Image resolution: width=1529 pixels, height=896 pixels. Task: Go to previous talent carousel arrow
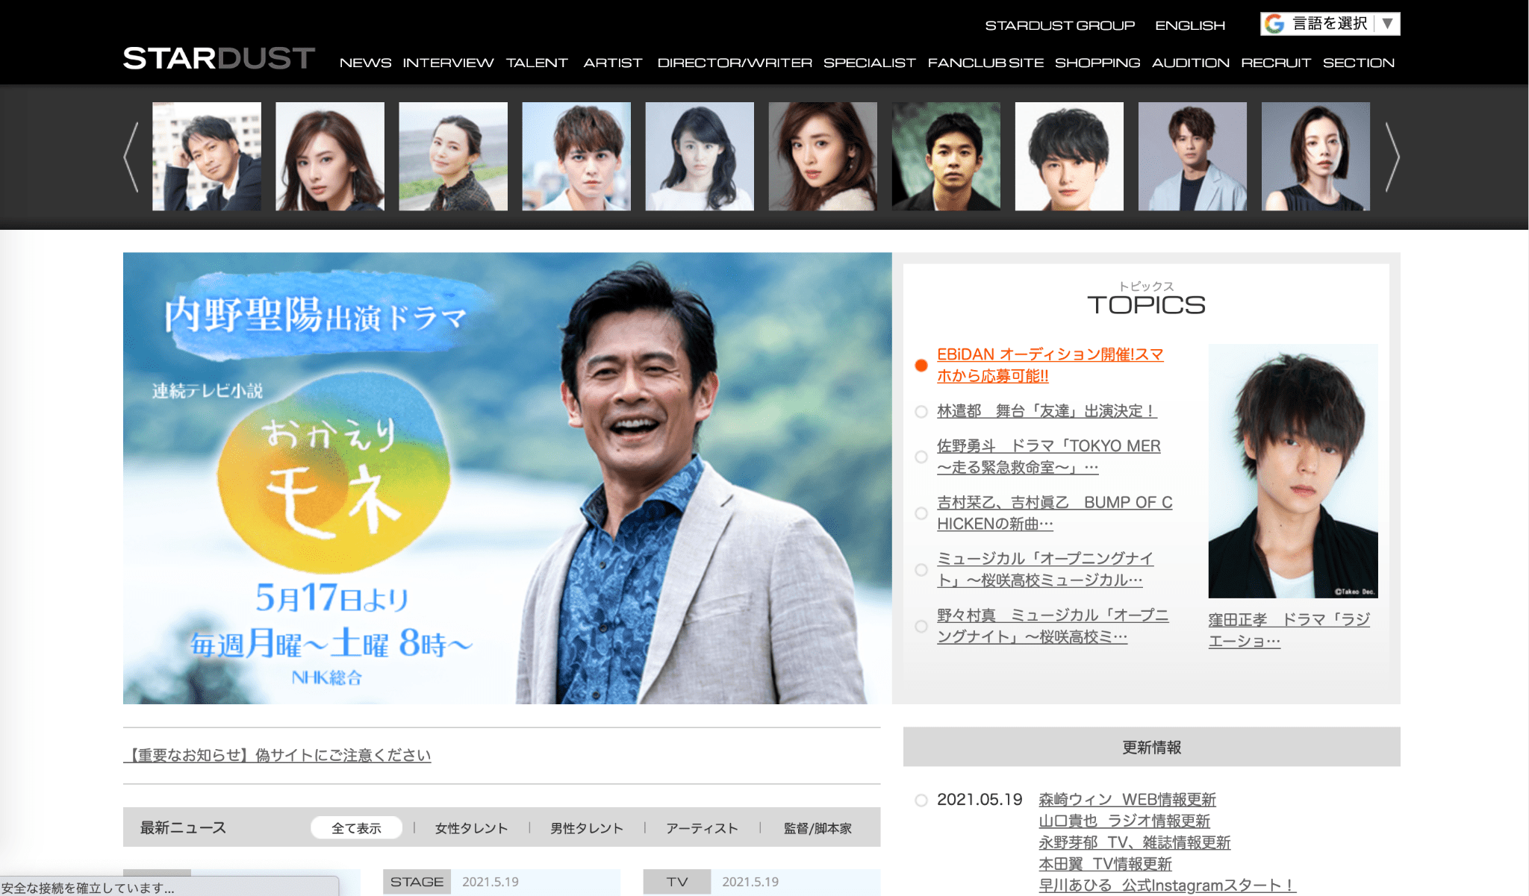tap(131, 157)
